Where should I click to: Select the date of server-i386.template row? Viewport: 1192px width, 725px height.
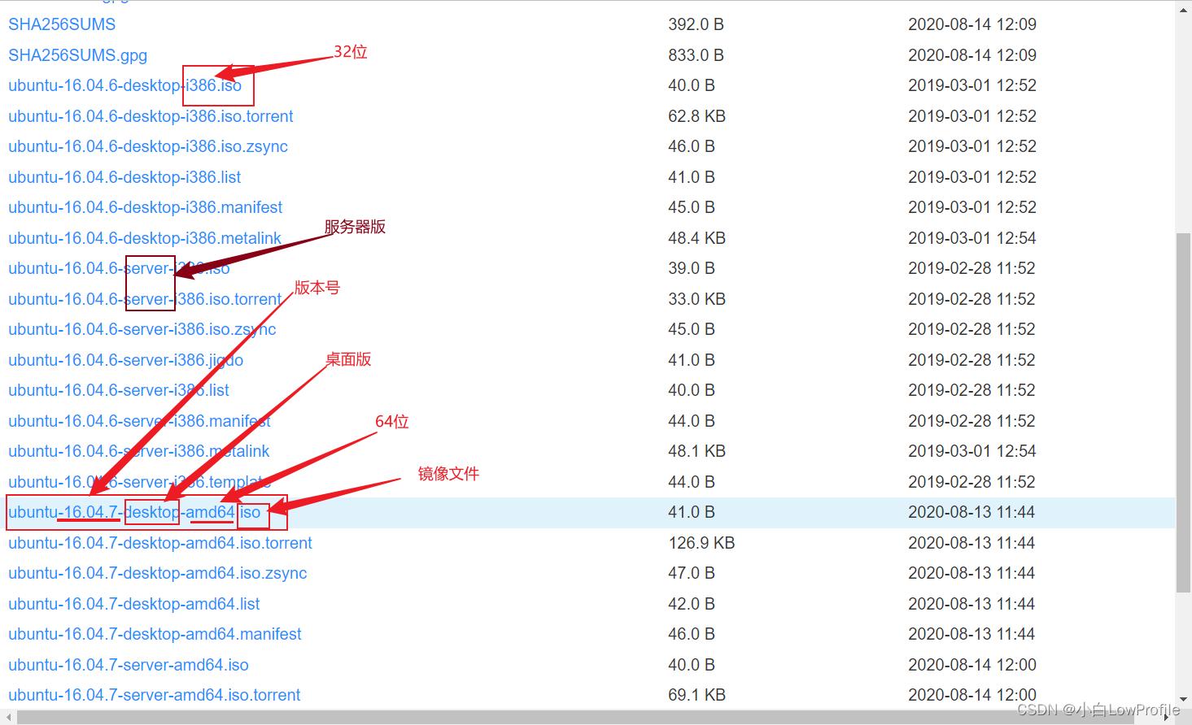click(972, 482)
